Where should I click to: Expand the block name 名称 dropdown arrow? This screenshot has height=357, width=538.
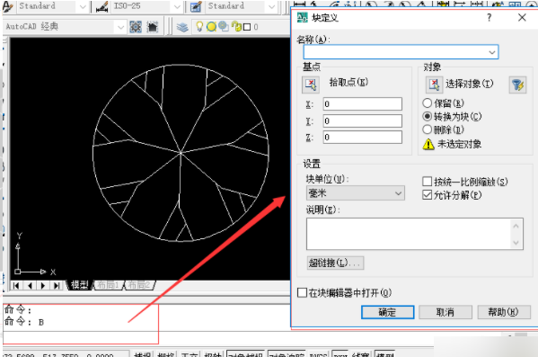(x=492, y=52)
